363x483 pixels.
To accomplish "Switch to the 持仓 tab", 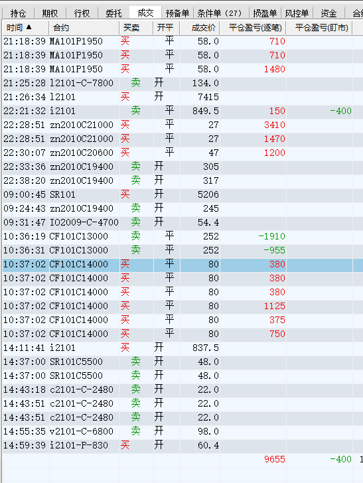I will coord(18,13).
